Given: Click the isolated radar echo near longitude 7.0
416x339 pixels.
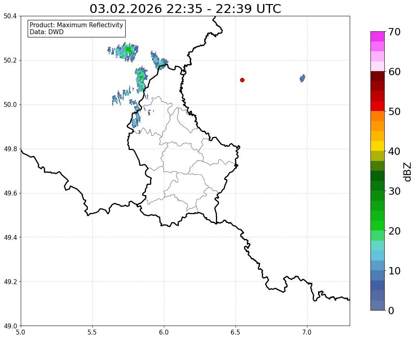Looking at the screenshot, I should 303,78.
